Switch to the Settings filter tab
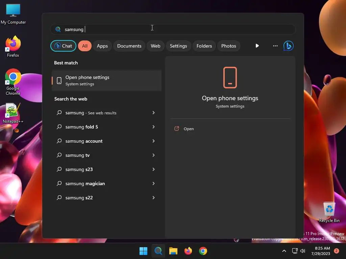The height and width of the screenshot is (259, 346). [178, 46]
